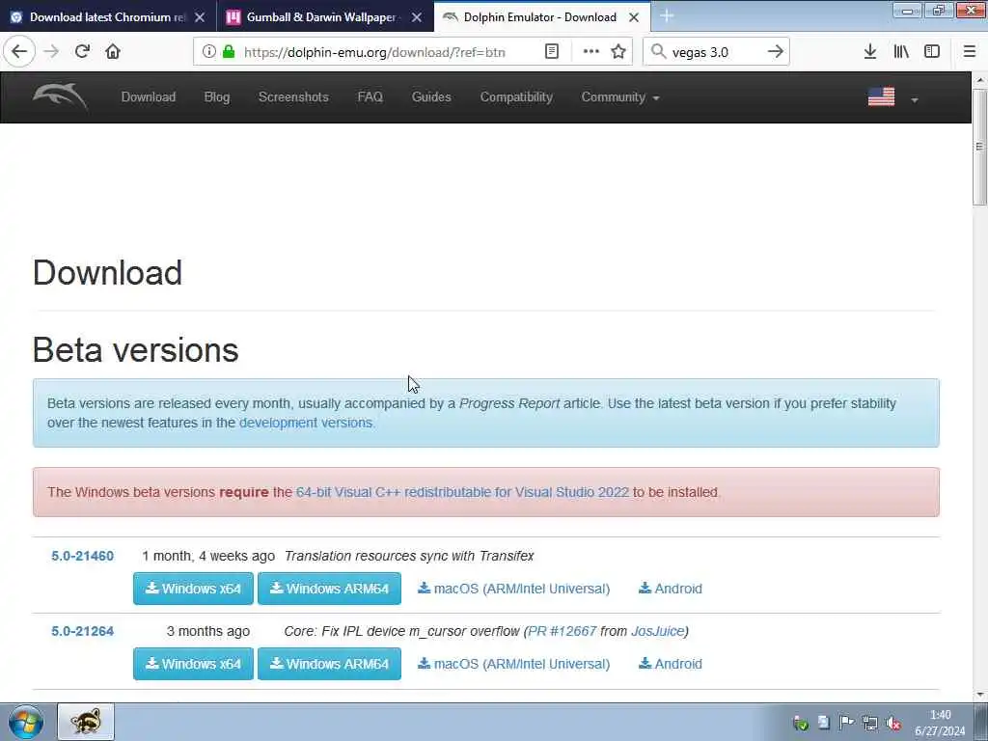Image resolution: width=988 pixels, height=741 pixels.
Task: Bookmark this page with the star icon
Action: [x=618, y=52]
